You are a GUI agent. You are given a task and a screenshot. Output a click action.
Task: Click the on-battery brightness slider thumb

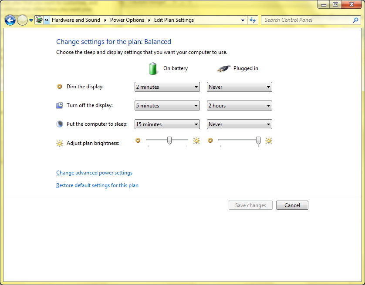pos(169,141)
